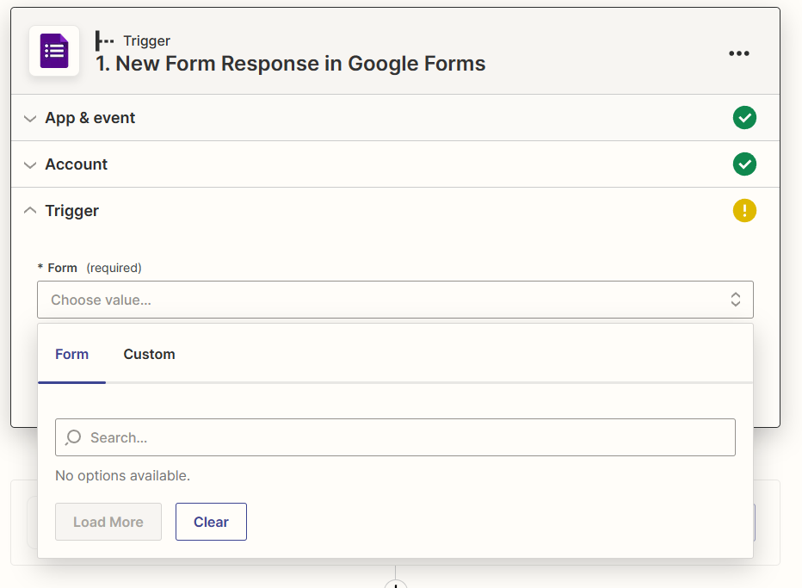Image resolution: width=802 pixels, height=588 pixels.
Task: Click the magnifier icon in the search box
Action: pyautogui.click(x=73, y=437)
